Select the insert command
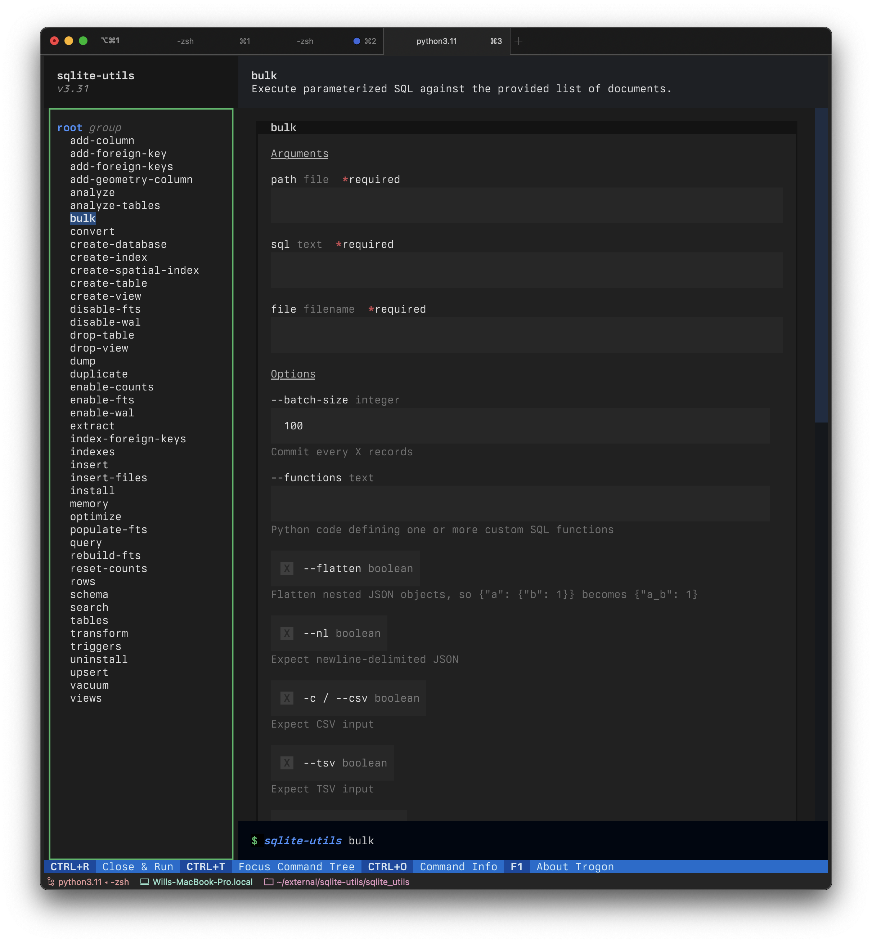This screenshot has height=943, width=872. (x=89, y=465)
